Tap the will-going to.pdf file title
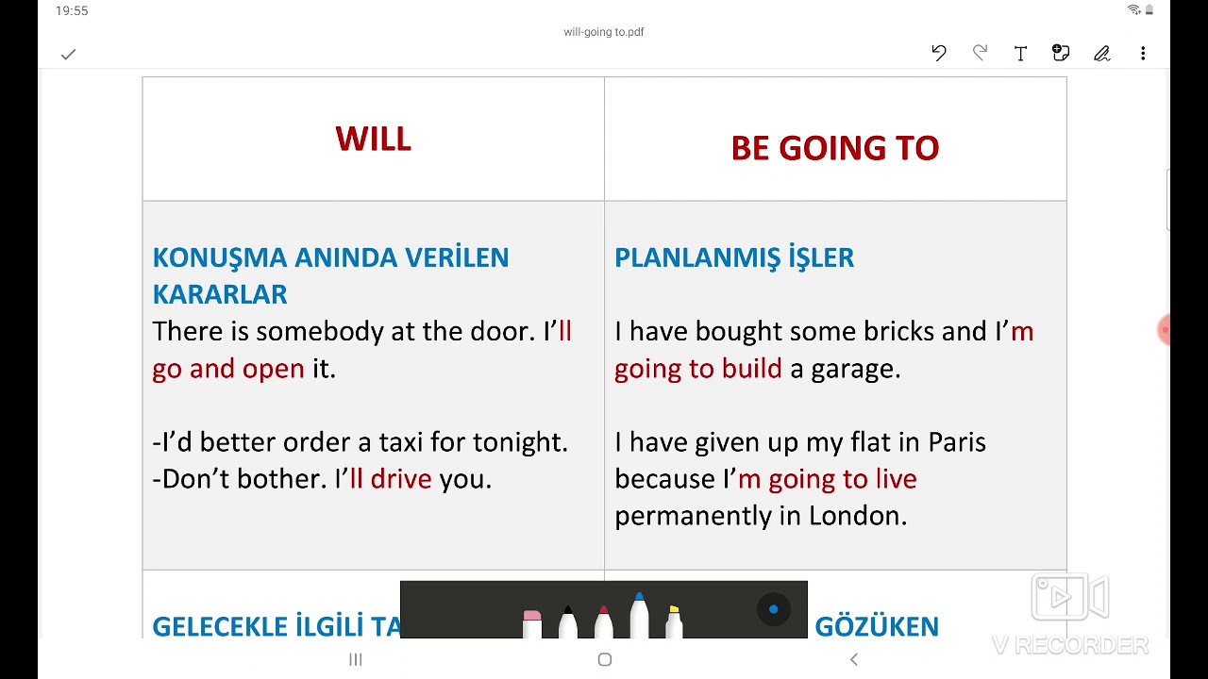 click(x=604, y=32)
